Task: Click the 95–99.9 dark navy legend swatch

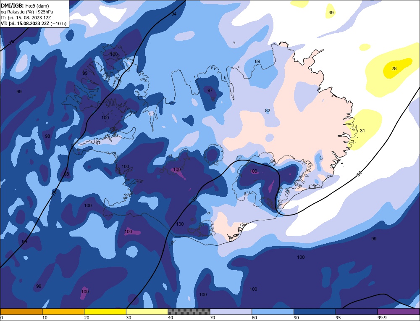Action: (357, 312)
